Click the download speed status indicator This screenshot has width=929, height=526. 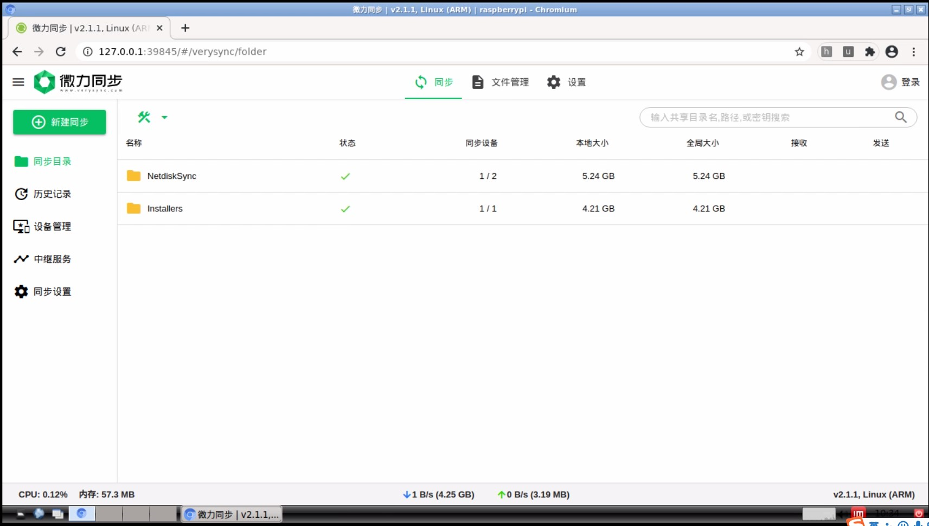[x=439, y=495]
